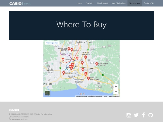Click Report a map error link
163x122 pixels.
pyautogui.click(x=114, y=96)
